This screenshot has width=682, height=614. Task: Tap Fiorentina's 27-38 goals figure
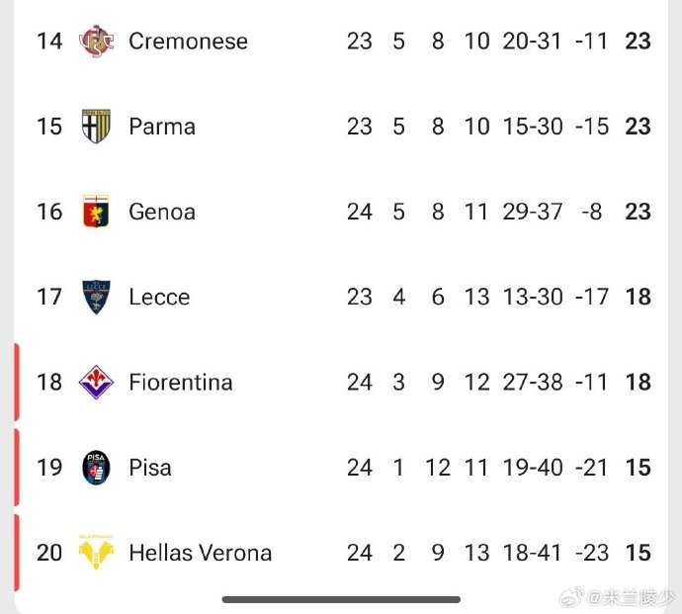[x=532, y=382]
